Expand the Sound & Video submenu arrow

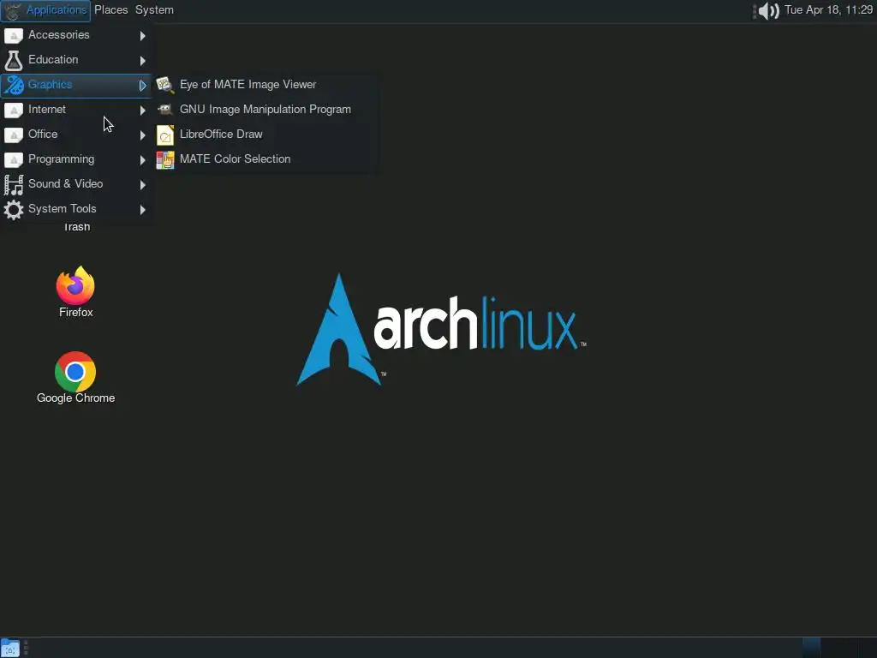click(x=143, y=185)
